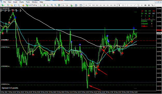The height and width of the screenshot is (94, 162).
Task: Expand the Arrows dropdown arrow
Action: click(x=154, y=5)
